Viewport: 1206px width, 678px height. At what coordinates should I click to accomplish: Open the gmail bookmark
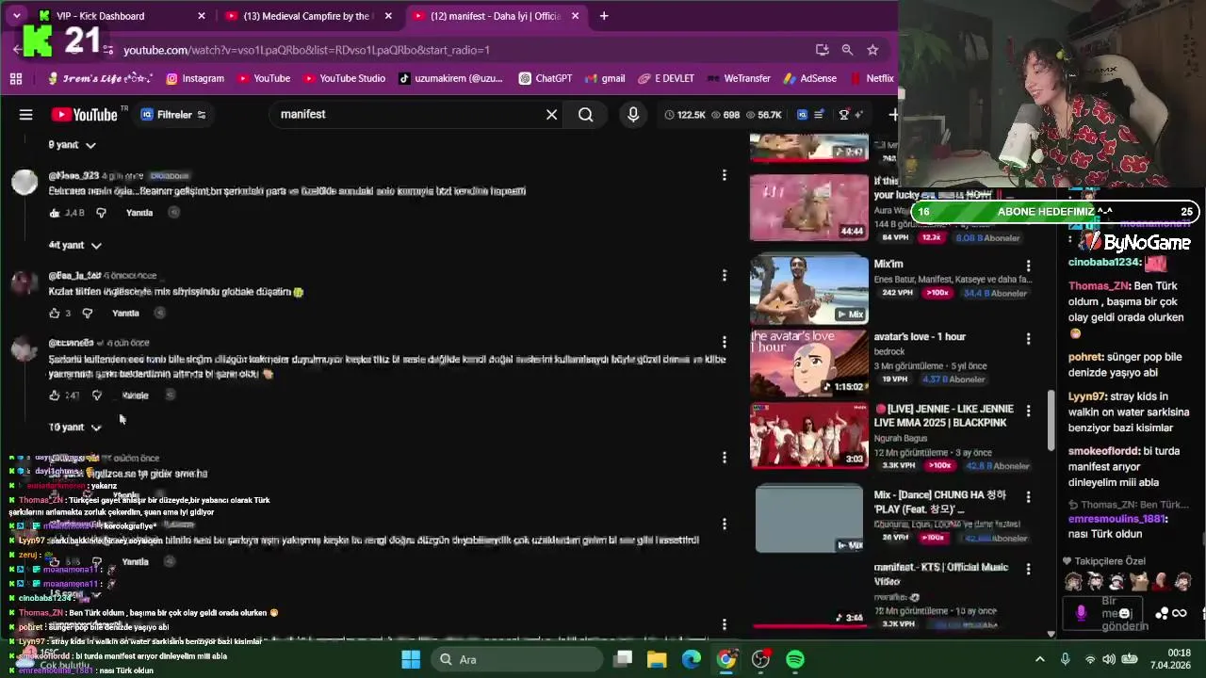pyautogui.click(x=604, y=78)
